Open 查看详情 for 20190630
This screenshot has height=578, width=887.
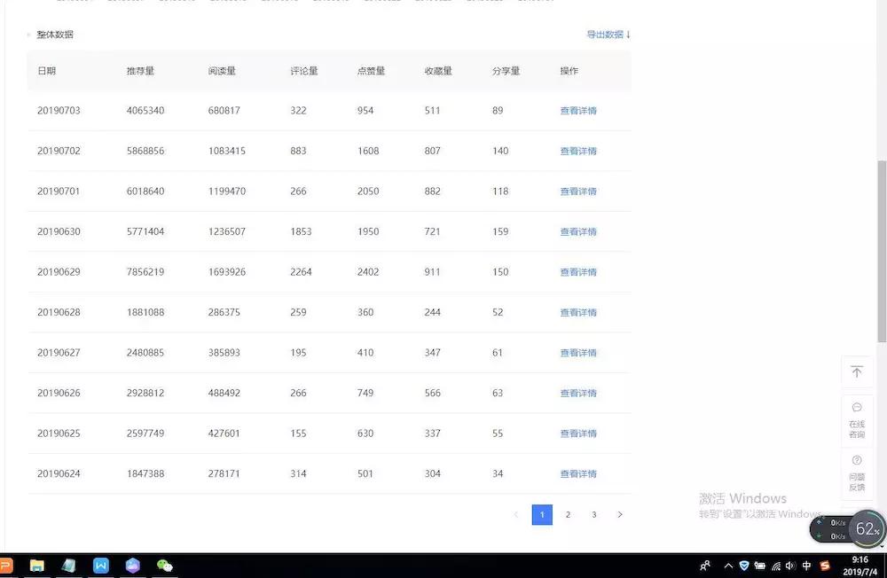[x=578, y=232]
